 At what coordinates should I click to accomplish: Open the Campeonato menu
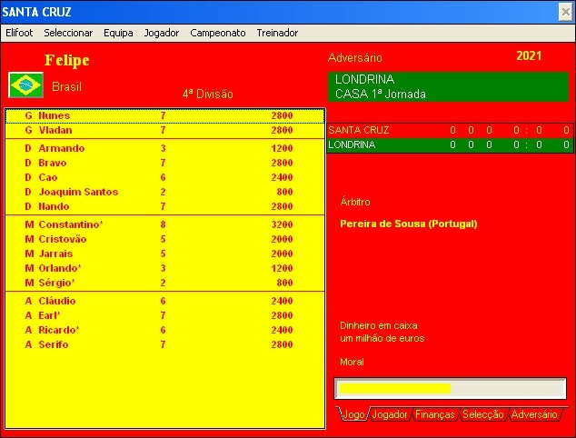click(218, 33)
